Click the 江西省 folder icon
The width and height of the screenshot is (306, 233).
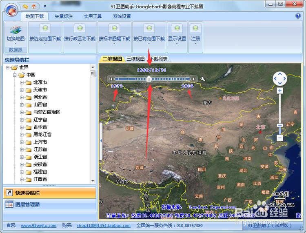[29, 180]
